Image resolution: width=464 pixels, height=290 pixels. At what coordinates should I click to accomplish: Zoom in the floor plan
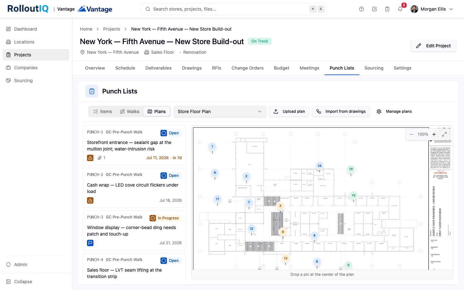tap(434, 134)
